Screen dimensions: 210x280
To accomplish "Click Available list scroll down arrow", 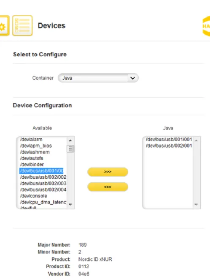I will (70, 204).
